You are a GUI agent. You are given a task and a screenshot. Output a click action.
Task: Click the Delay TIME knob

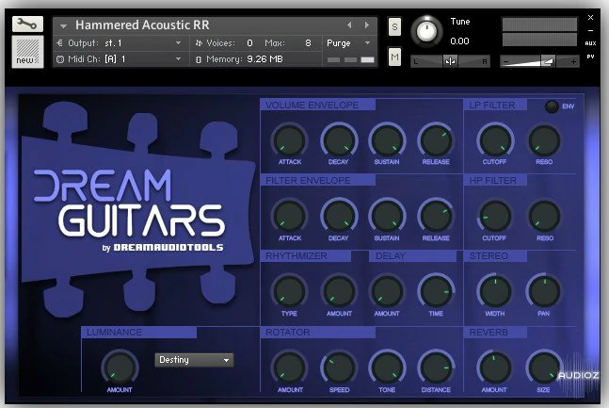(436, 292)
